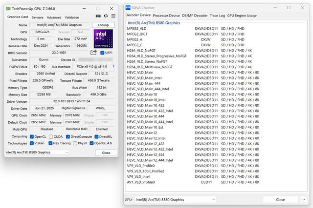The height and width of the screenshot is (208, 313).
Task: Click the Intel ARC graphics logo
Action: pyautogui.click(x=103, y=39)
